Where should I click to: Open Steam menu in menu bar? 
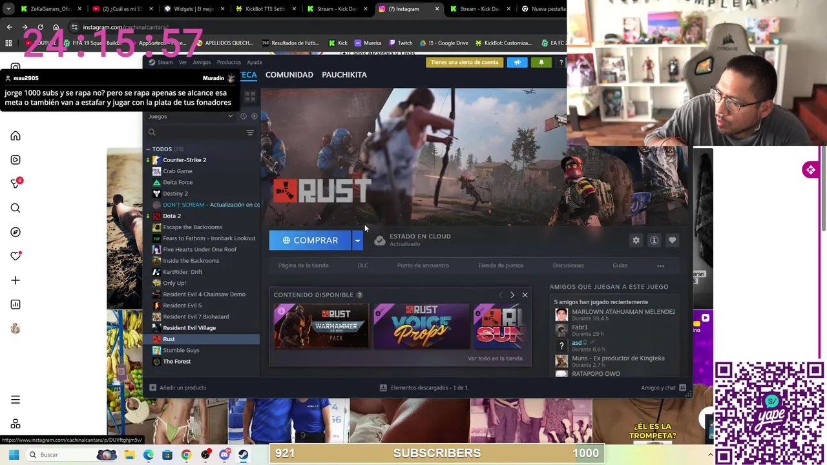(161, 63)
